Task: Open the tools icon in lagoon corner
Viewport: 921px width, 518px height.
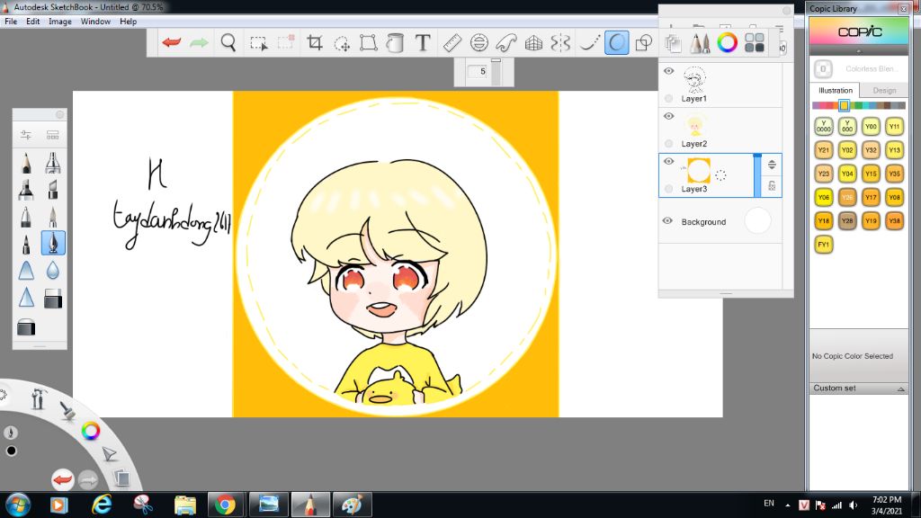Action: [x=39, y=398]
